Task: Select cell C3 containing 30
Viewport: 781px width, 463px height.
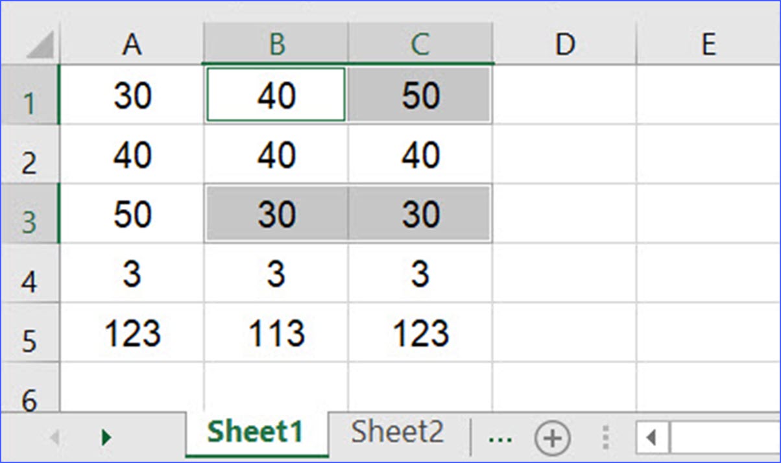Action: pyautogui.click(x=420, y=214)
